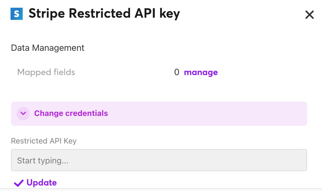This screenshot has height=191, width=322.
Task: Open the manage link for Mapped fields
Action: tap(201, 72)
